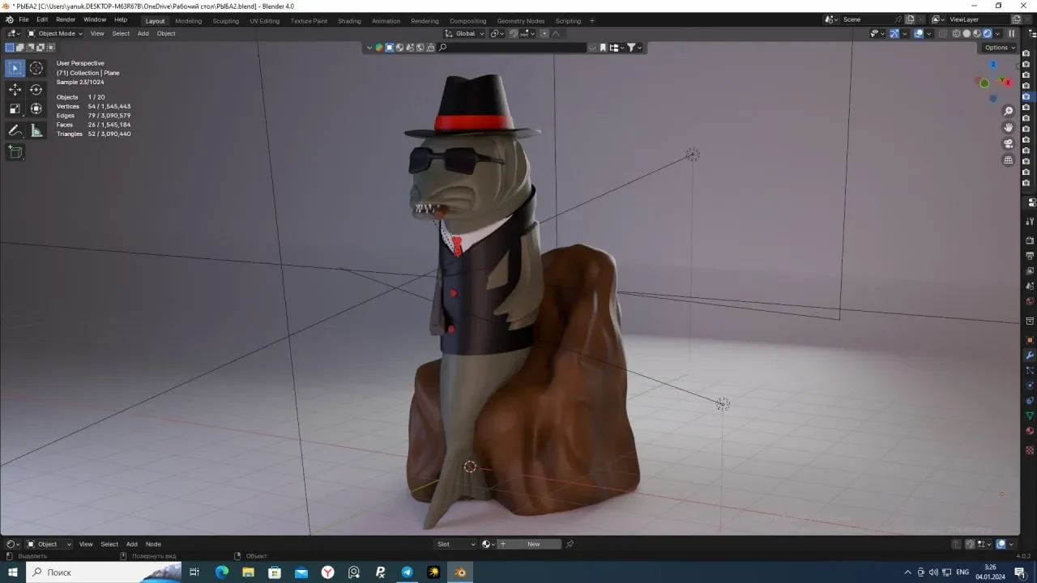Open the Global transform orientation dropdown
Image resolution: width=1037 pixels, height=583 pixels.
(x=466, y=33)
